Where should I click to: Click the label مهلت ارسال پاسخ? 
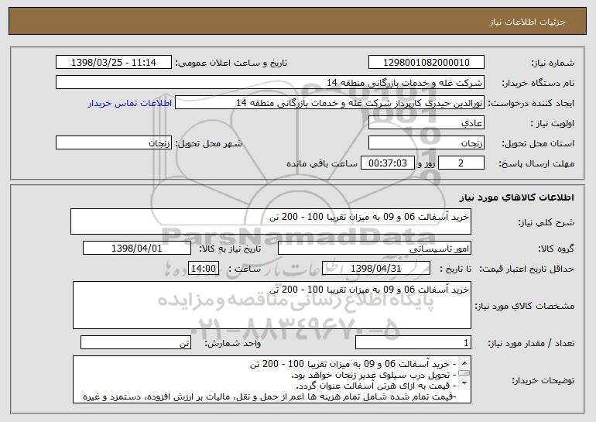coord(536,164)
